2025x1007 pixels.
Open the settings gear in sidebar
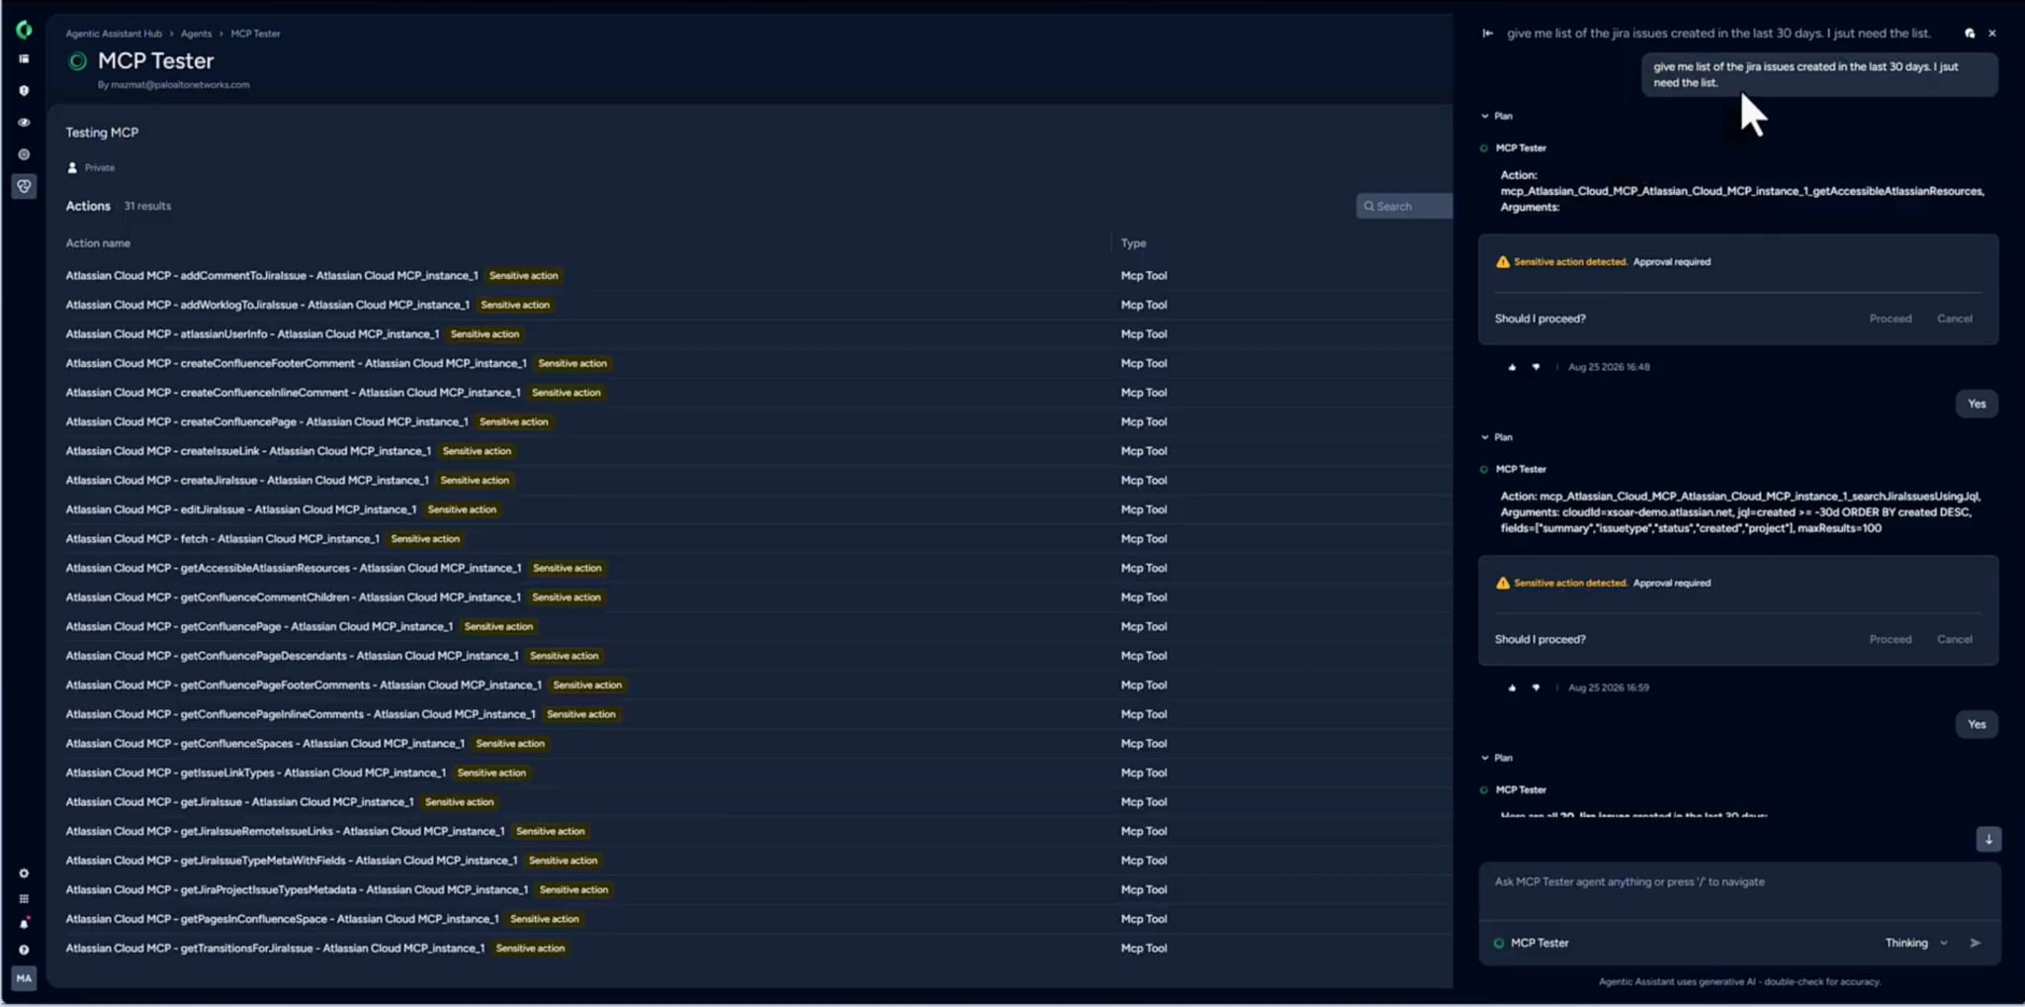tap(24, 873)
